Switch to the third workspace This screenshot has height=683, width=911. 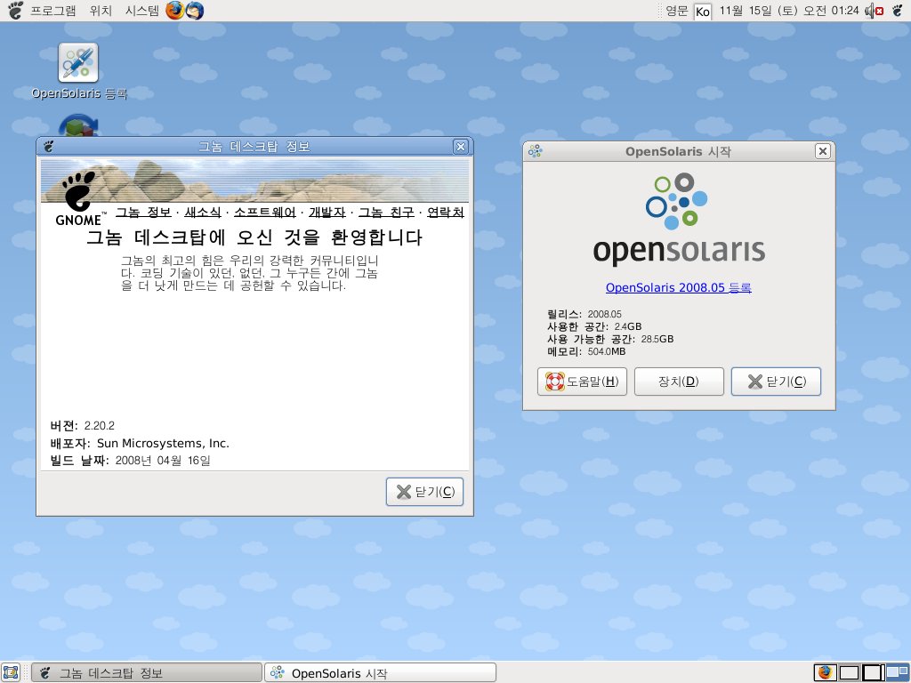(873, 672)
